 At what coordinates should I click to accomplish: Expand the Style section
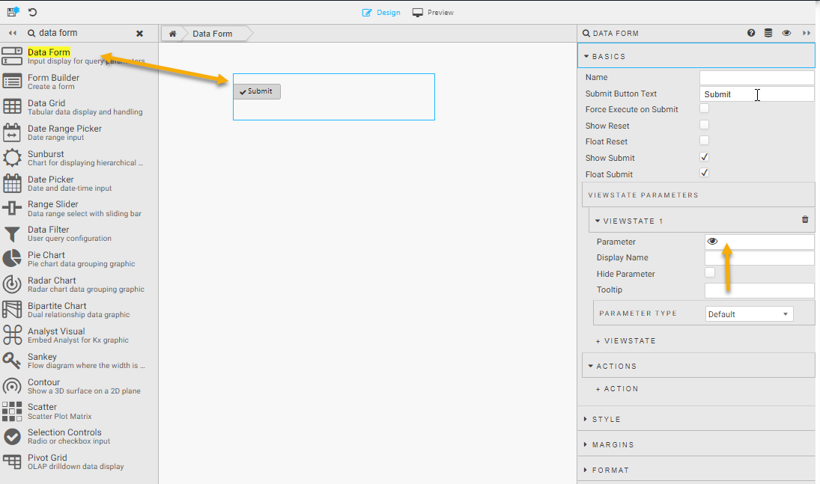pyautogui.click(x=606, y=420)
